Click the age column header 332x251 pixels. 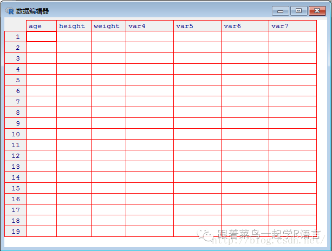point(41,26)
